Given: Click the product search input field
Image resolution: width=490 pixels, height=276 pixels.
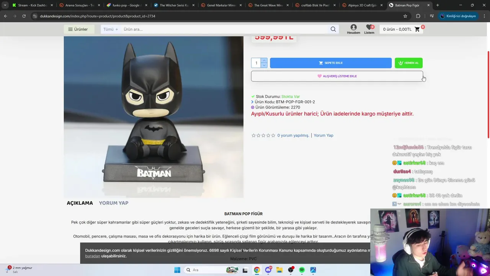Looking at the screenshot, I should [x=225, y=29].
